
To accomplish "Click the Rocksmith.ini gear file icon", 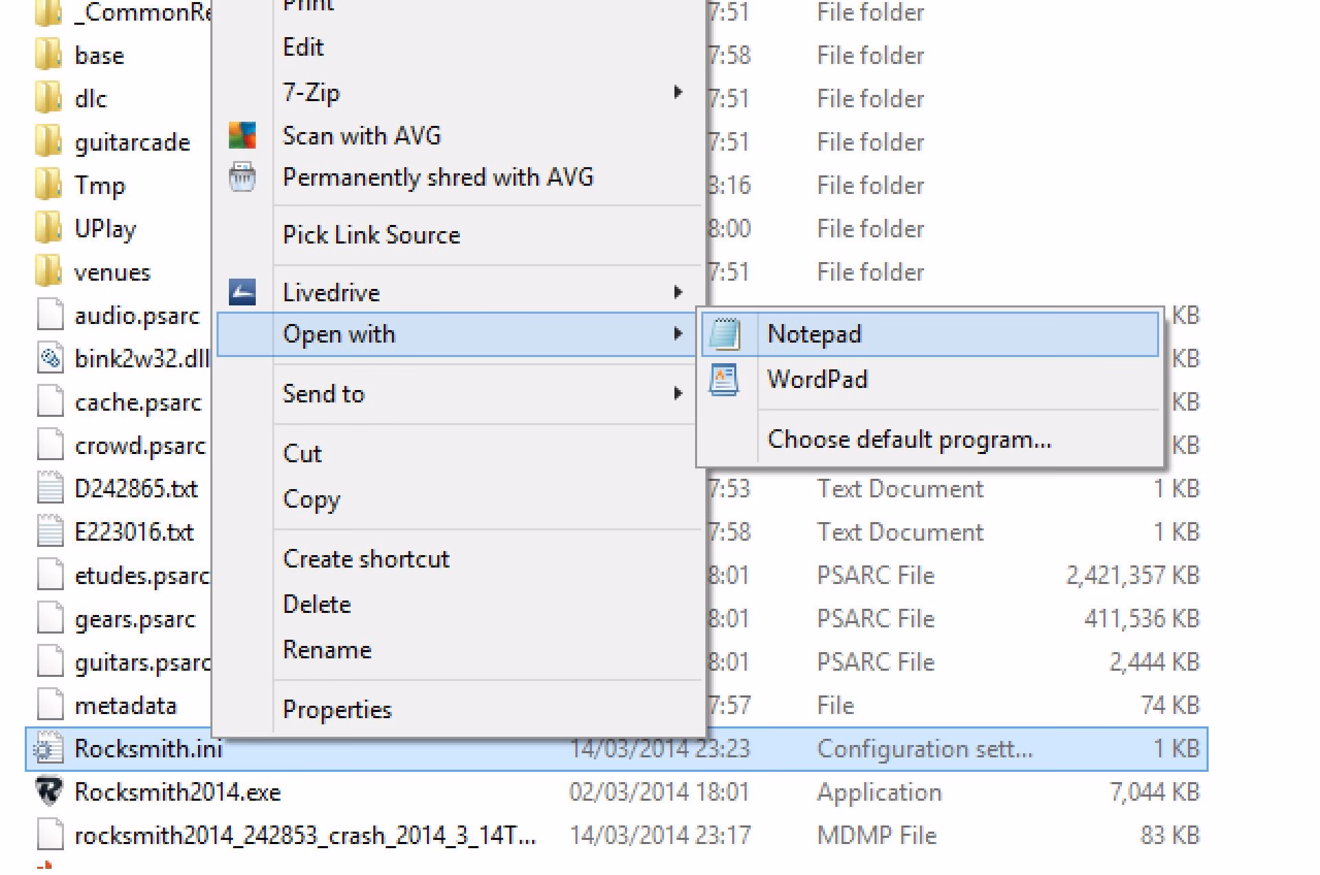I will pos(49,748).
